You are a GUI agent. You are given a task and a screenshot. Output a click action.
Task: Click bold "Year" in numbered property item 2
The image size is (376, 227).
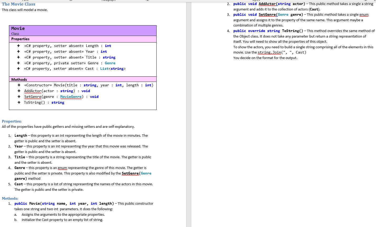point(19,146)
